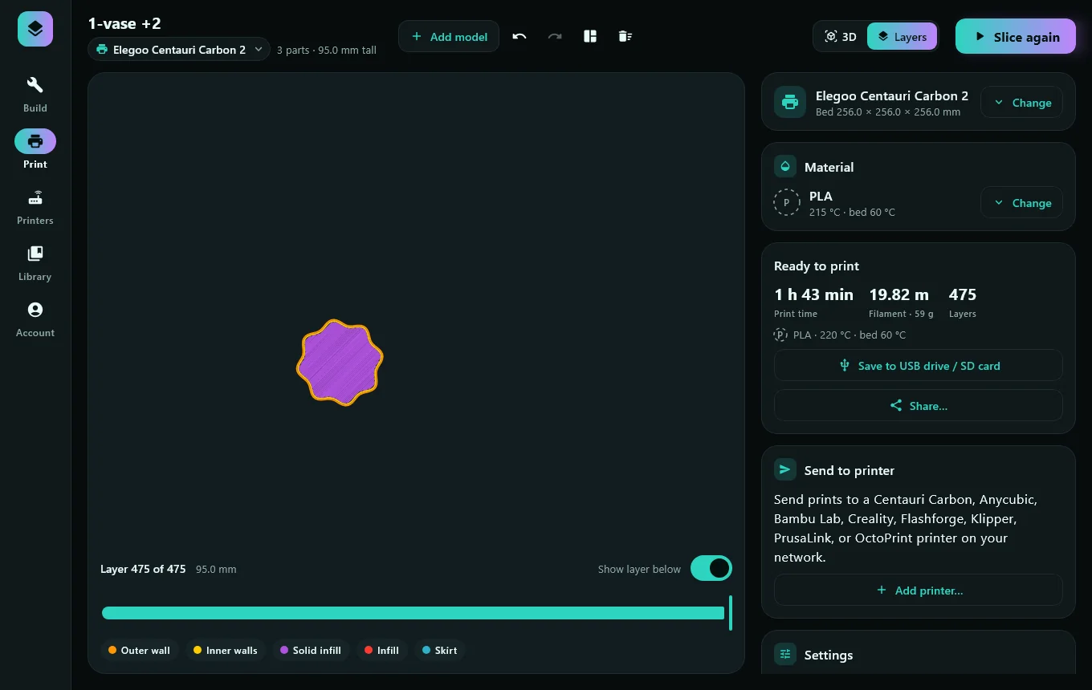Screen dimensions: 1092x690
Task: Disable Show layer below switch
Action: 711,568
